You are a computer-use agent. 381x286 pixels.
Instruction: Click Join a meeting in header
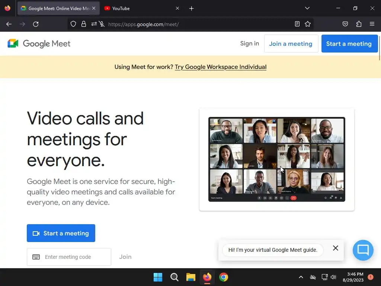pyautogui.click(x=291, y=44)
